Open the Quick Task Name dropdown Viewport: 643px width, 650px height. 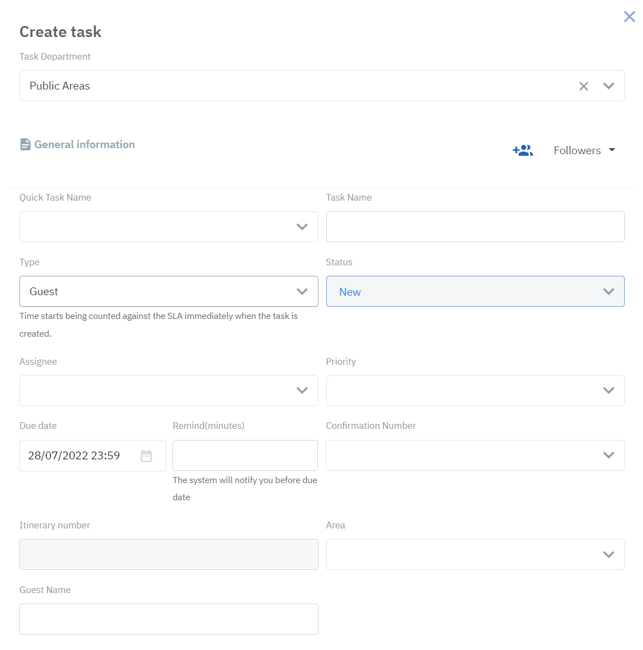tap(302, 227)
